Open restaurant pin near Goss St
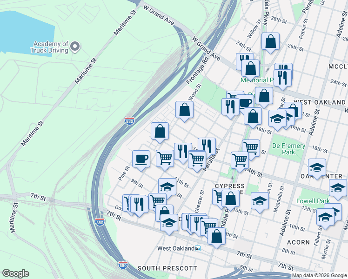The image size is (348, 279). tap(139, 206)
